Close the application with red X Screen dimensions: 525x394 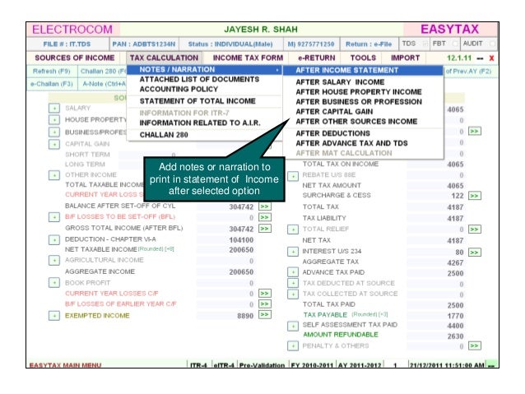click(x=491, y=58)
